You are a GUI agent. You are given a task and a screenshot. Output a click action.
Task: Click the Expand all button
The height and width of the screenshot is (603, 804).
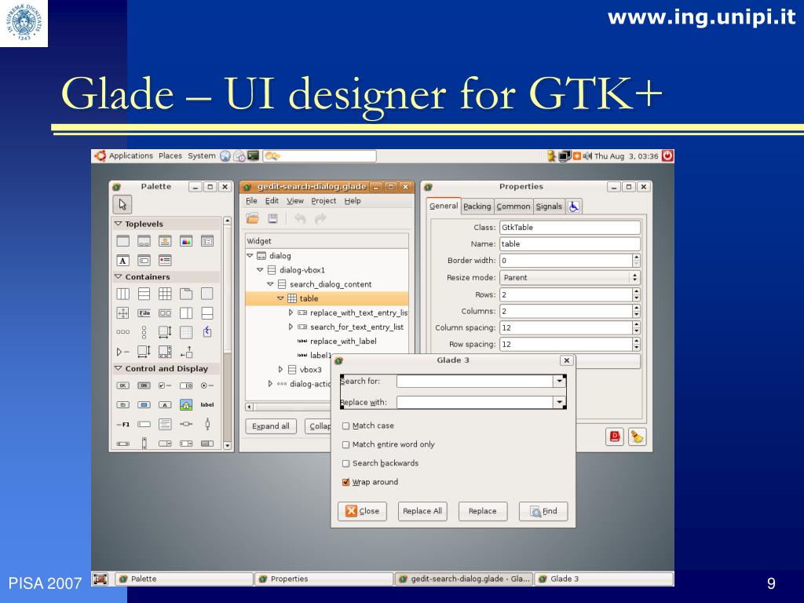pos(271,426)
